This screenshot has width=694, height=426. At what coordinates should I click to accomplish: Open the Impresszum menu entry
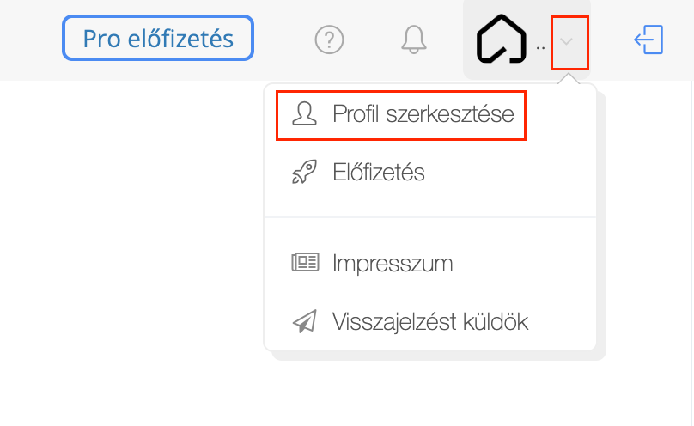(x=429, y=263)
